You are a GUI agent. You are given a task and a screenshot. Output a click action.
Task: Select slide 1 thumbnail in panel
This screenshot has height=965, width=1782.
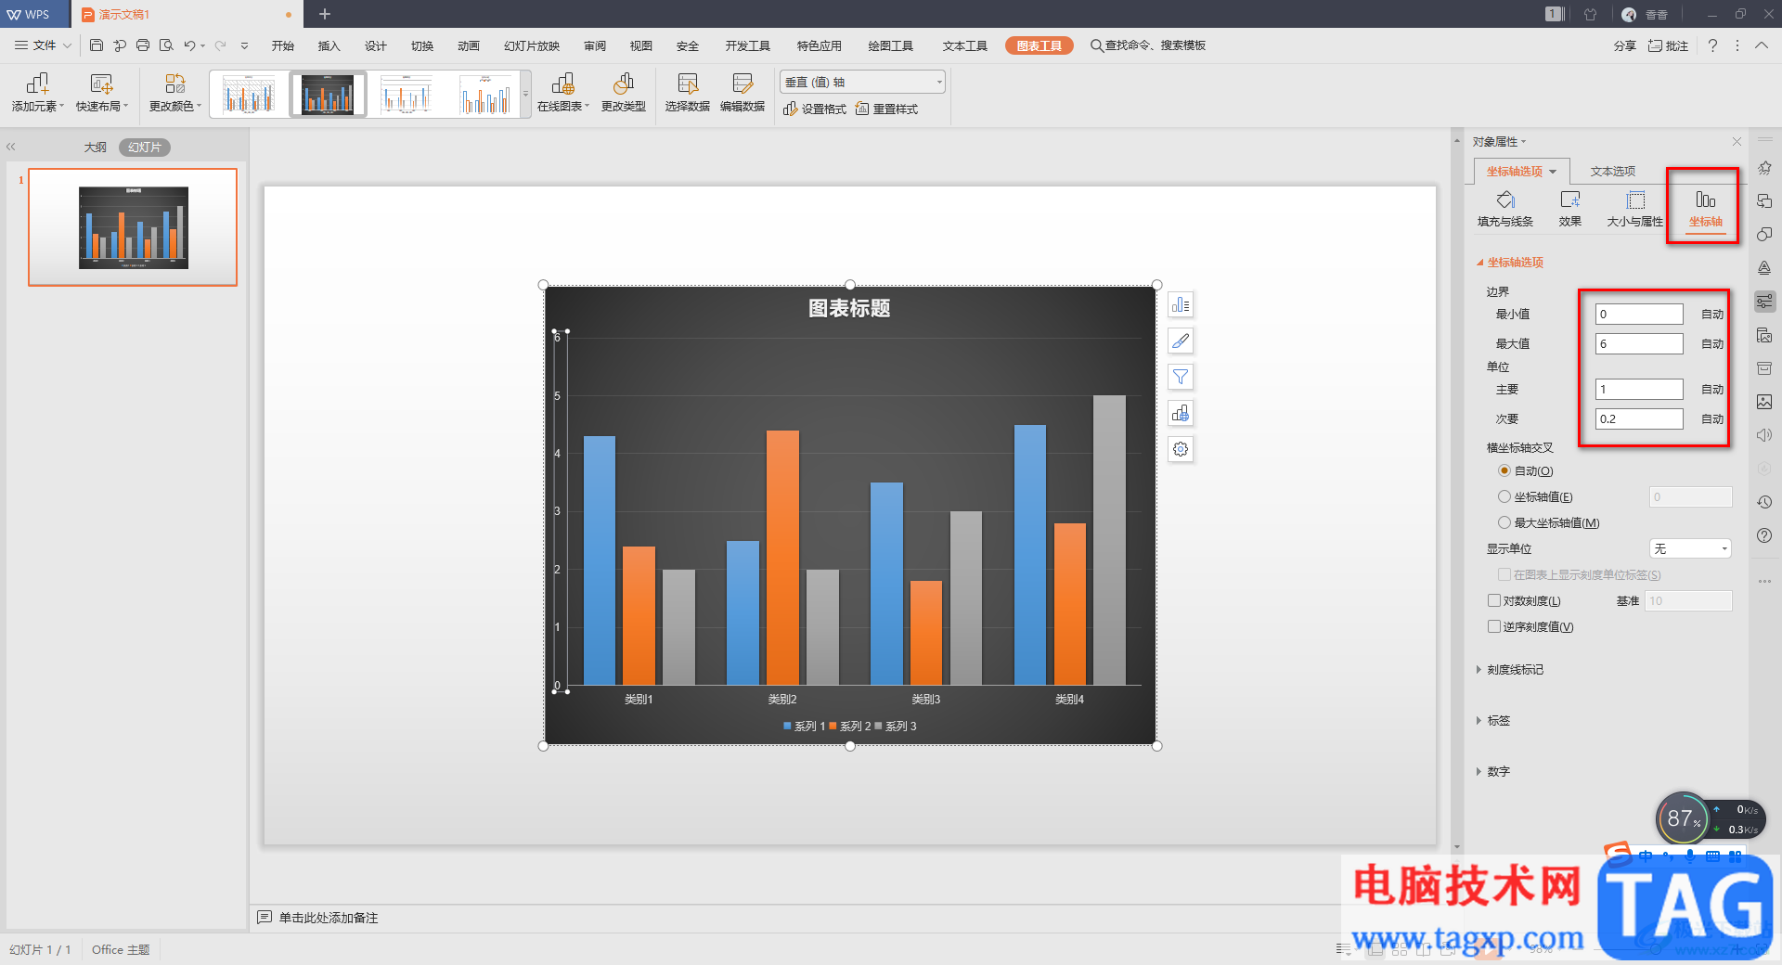133,227
